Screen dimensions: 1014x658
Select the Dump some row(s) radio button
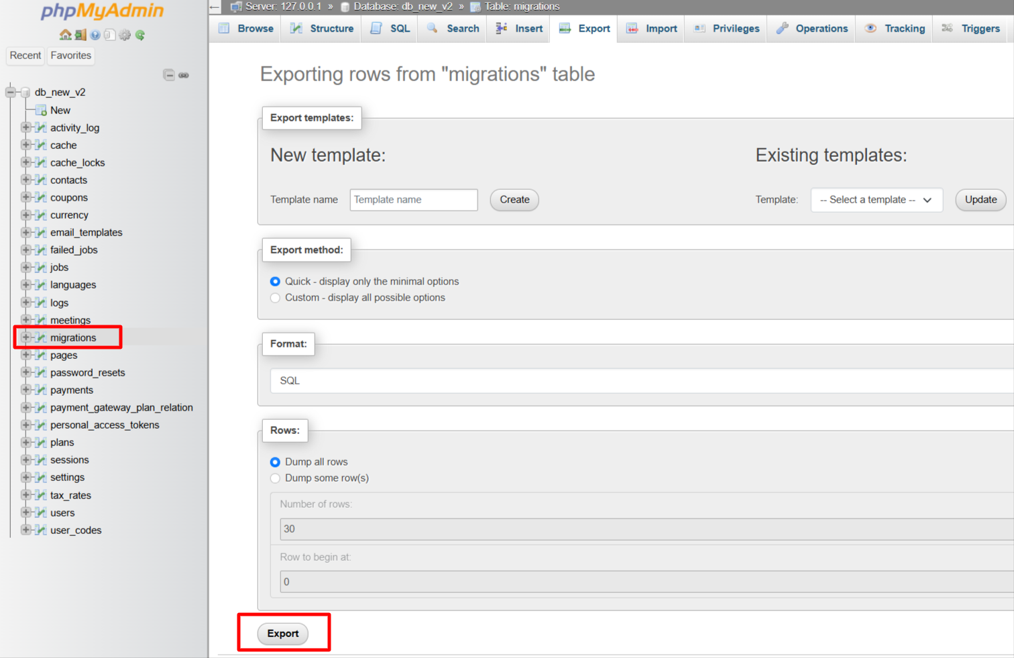point(275,478)
